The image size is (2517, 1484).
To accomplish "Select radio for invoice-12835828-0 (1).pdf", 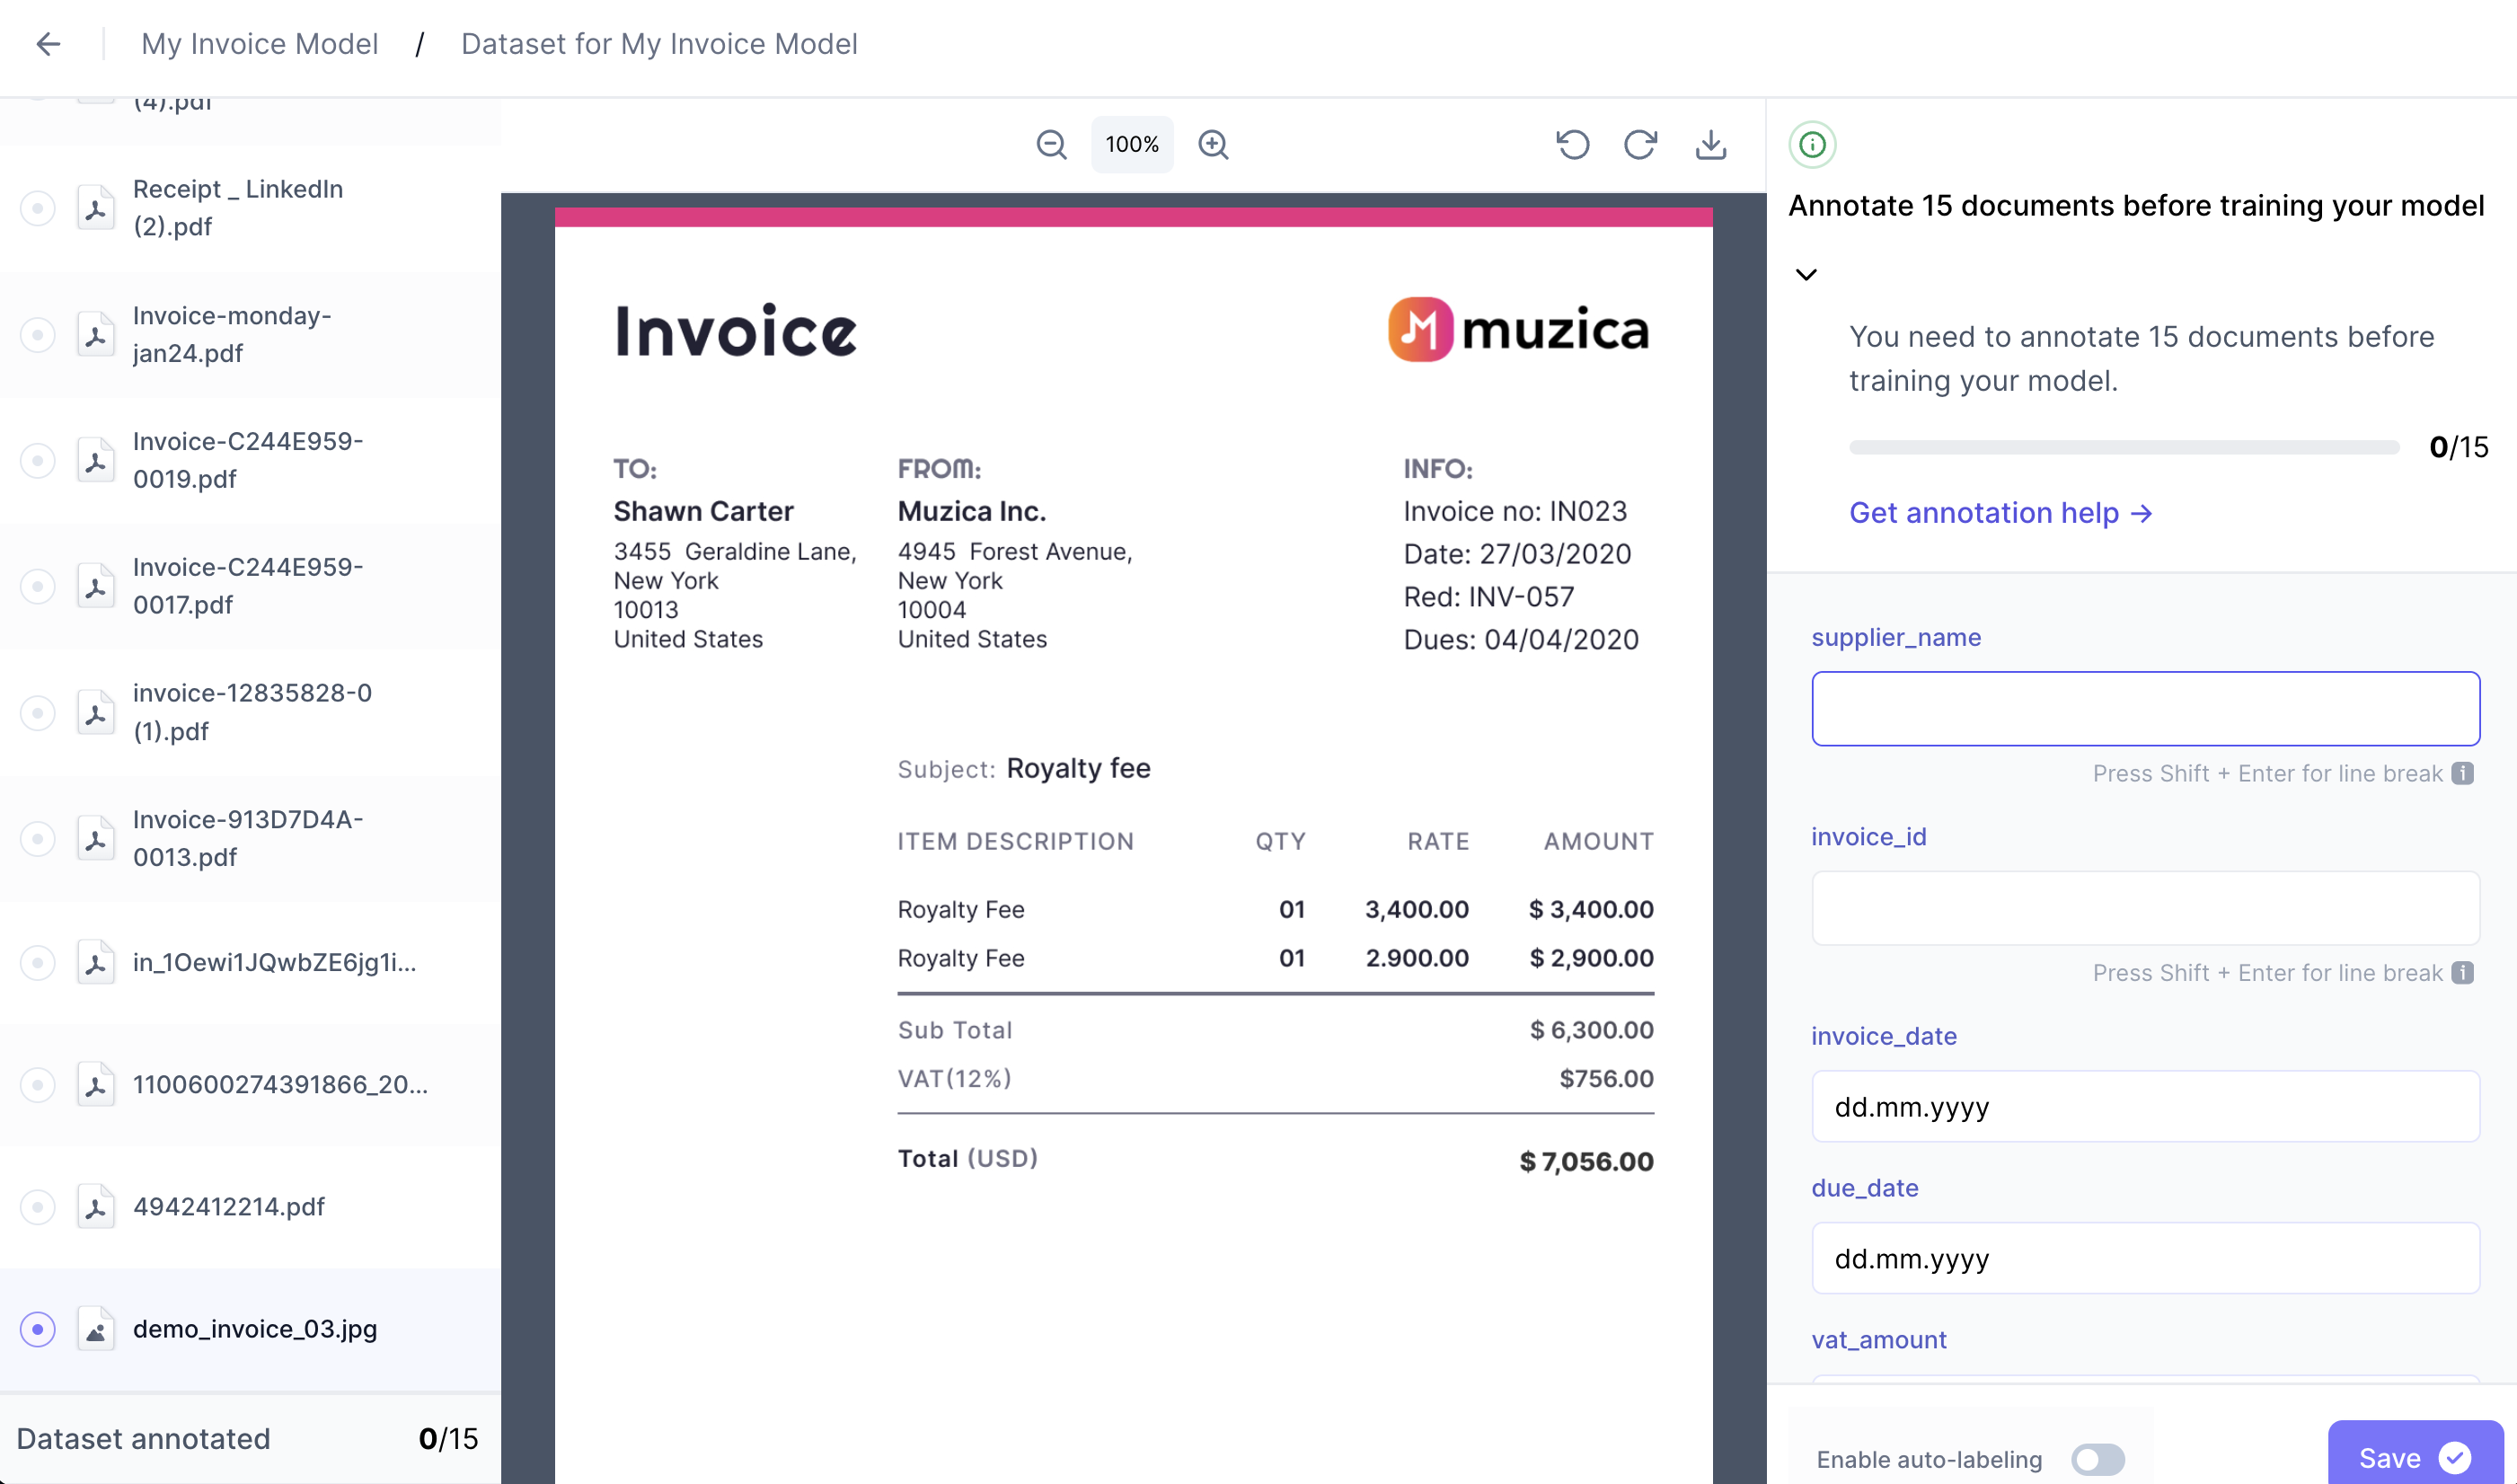I will [38, 712].
